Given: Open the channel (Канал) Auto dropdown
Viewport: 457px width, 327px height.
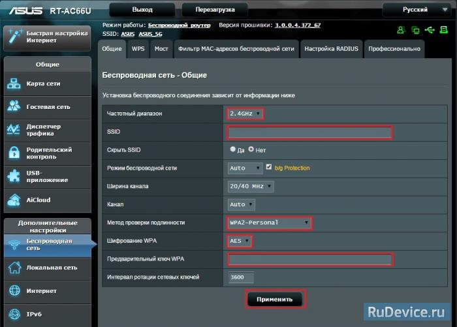Looking at the screenshot, I should tap(242, 204).
